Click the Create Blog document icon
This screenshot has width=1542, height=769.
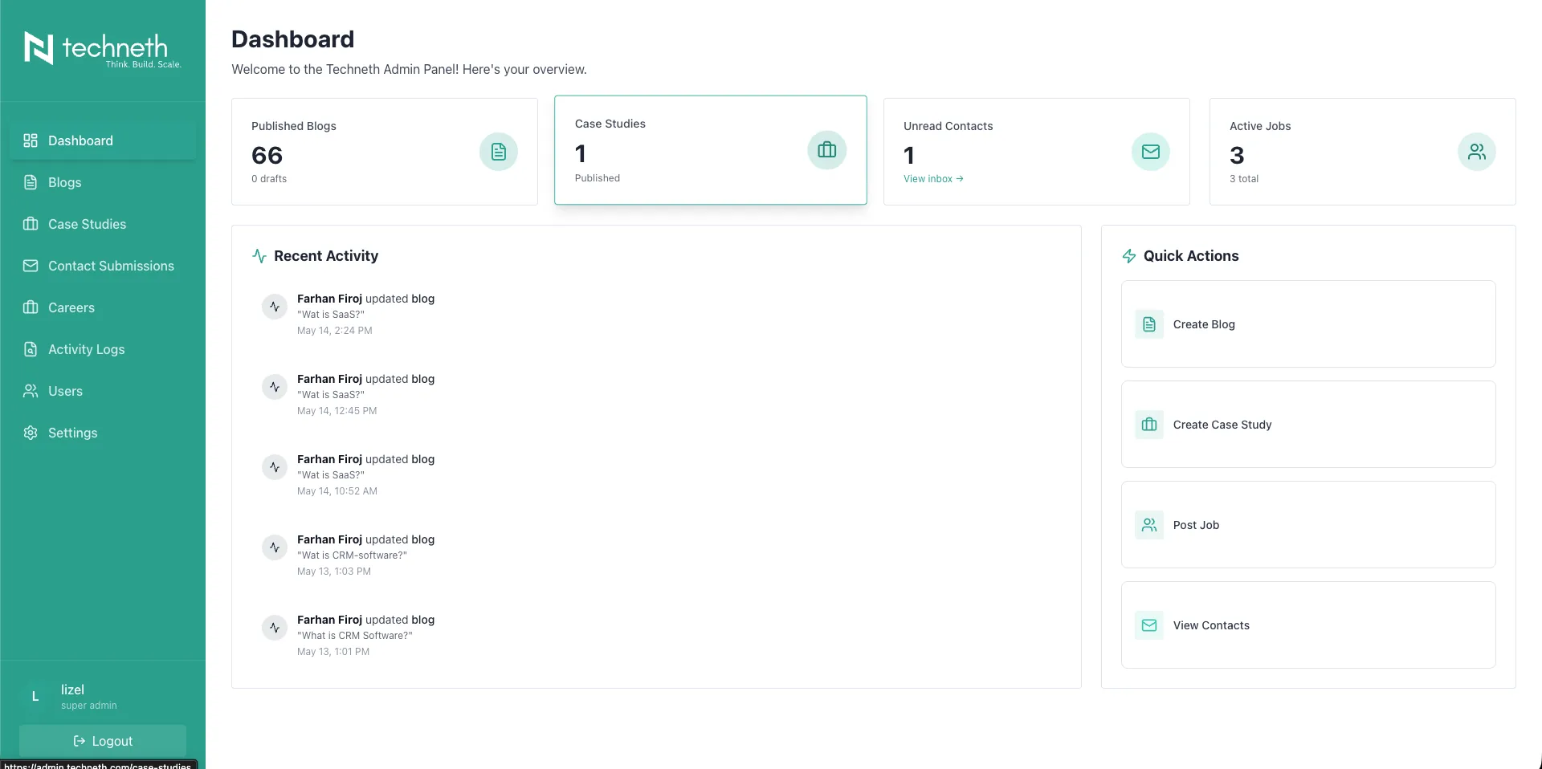(1149, 324)
